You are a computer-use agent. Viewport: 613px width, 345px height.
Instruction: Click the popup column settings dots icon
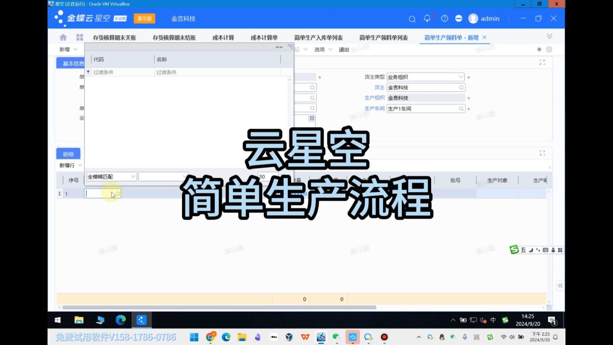pyautogui.click(x=290, y=47)
